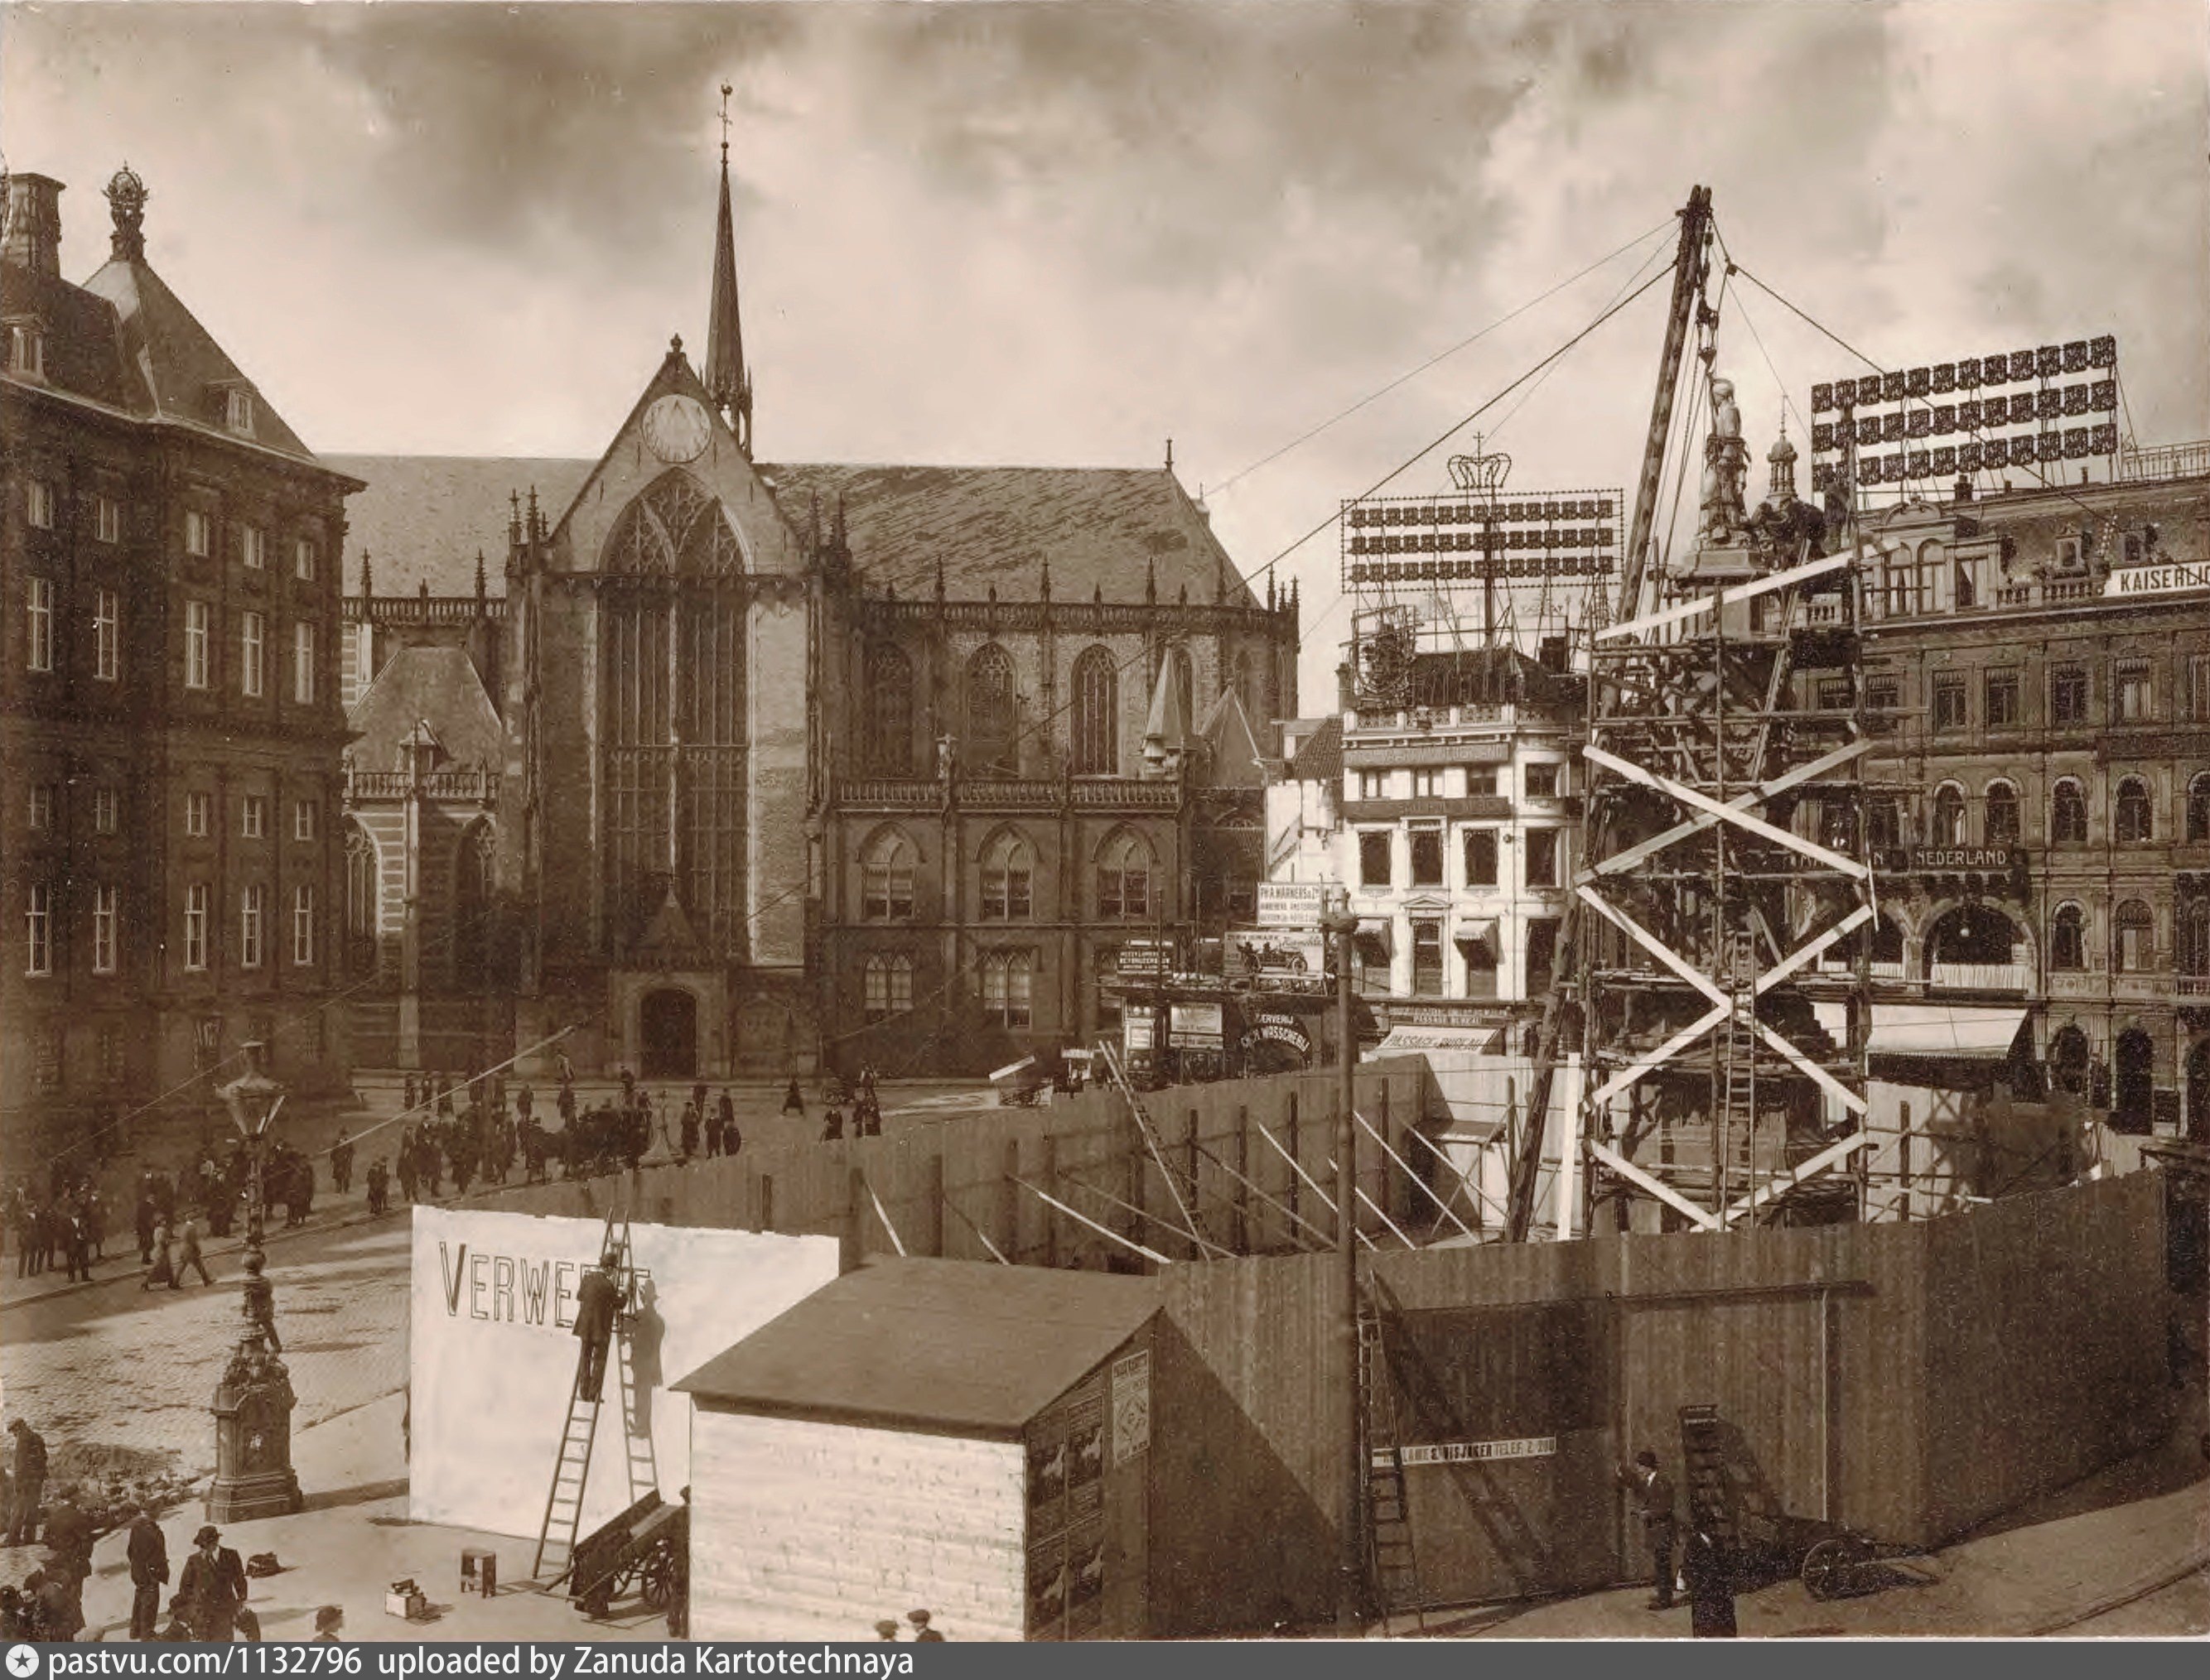Image resolution: width=2210 pixels, height=1680 pixels.
Task: Open the pastvu.com/1132796 link text
Action: click(x=204, y=1662)
